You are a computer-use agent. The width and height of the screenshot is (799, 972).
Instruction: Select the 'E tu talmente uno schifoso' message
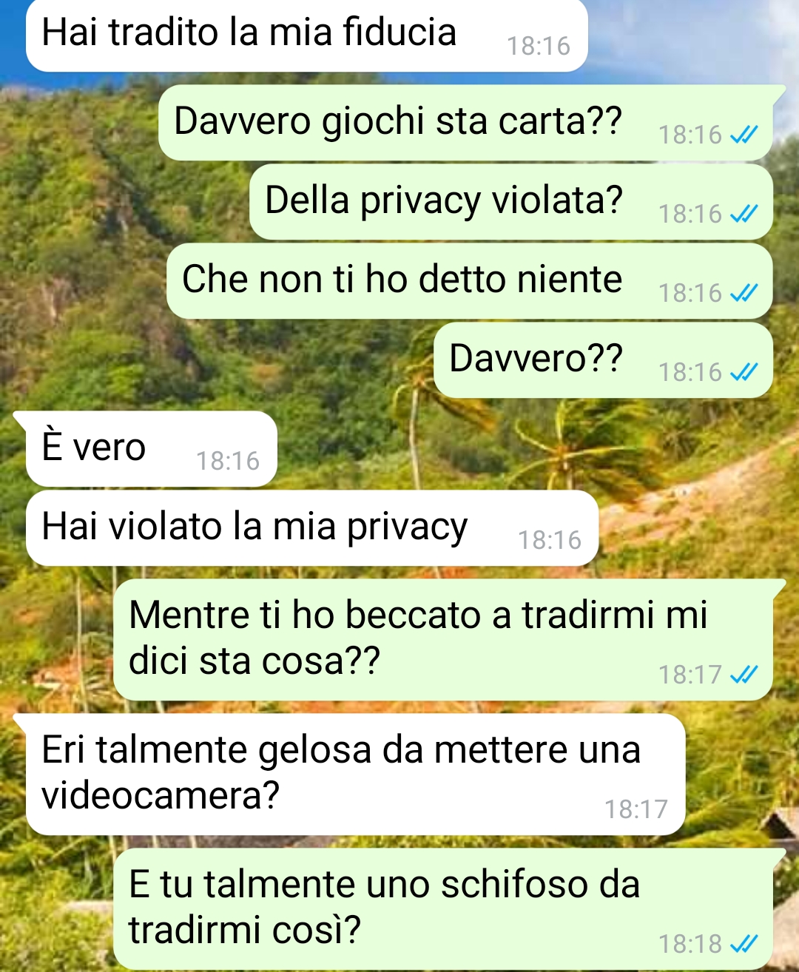point(442,909)
